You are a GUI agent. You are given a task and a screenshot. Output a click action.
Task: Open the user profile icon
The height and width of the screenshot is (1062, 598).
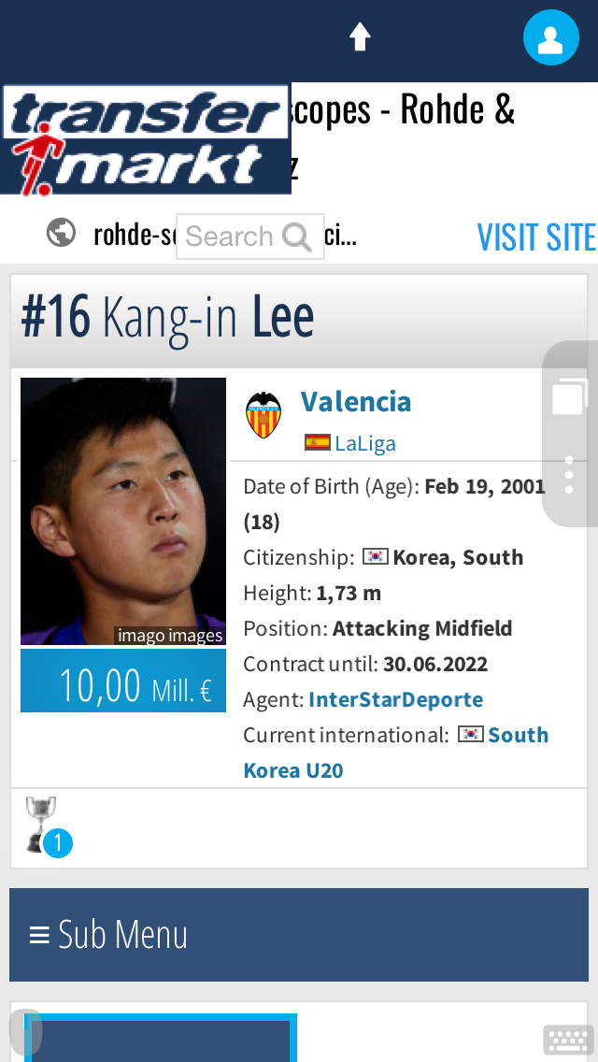[x=551, y=38]
